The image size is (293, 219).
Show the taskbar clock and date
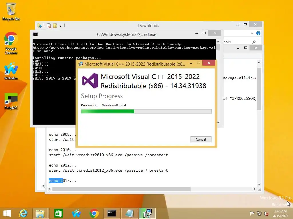(280, 213)
